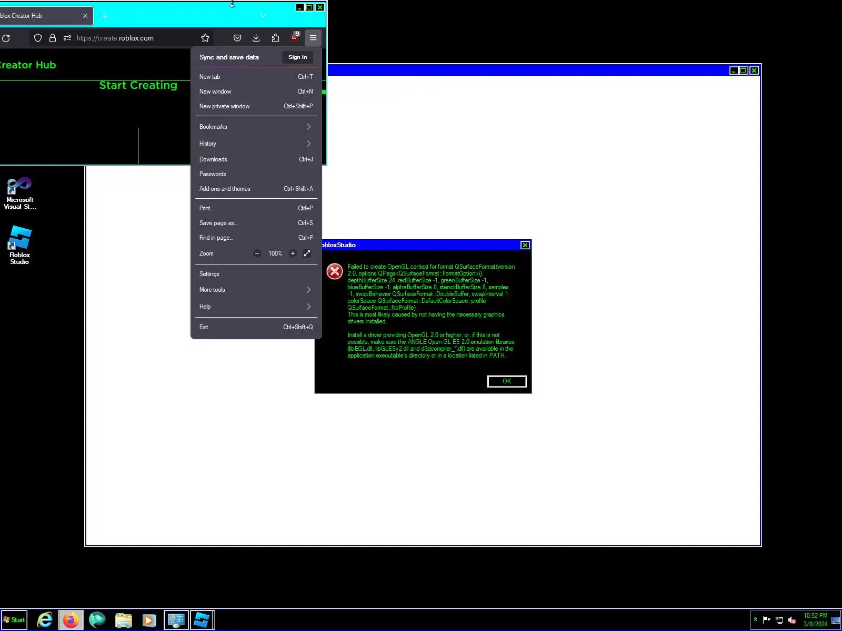Click the teal globe taskbar icon

97,620
